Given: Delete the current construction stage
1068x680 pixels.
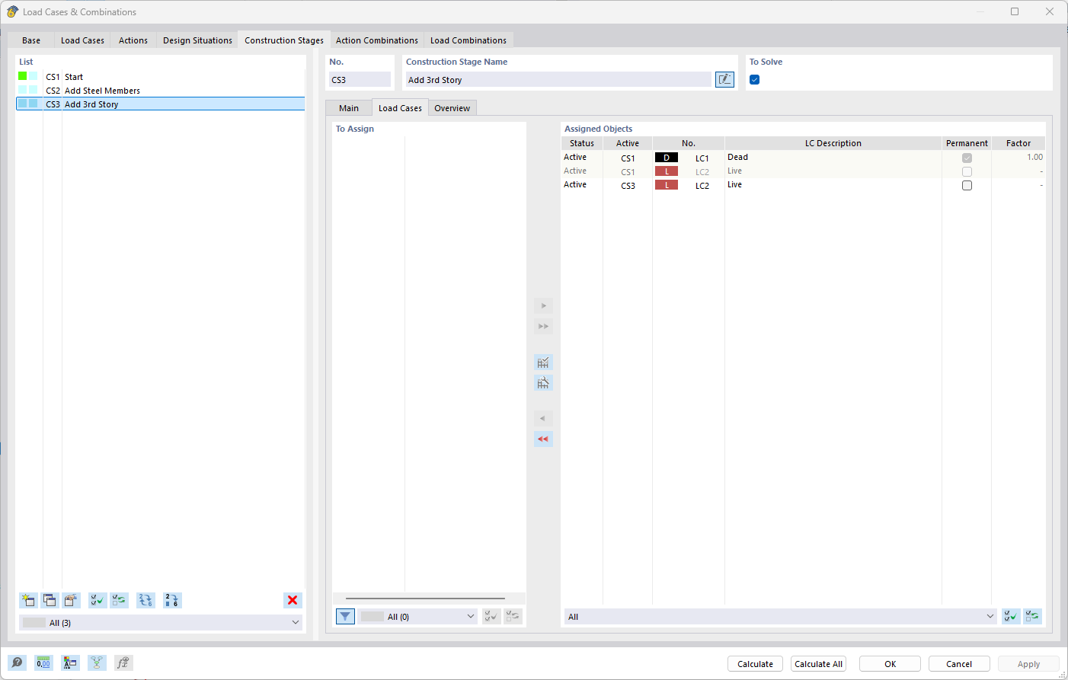Looking at the screenshot, I should [x=293, y=600].
